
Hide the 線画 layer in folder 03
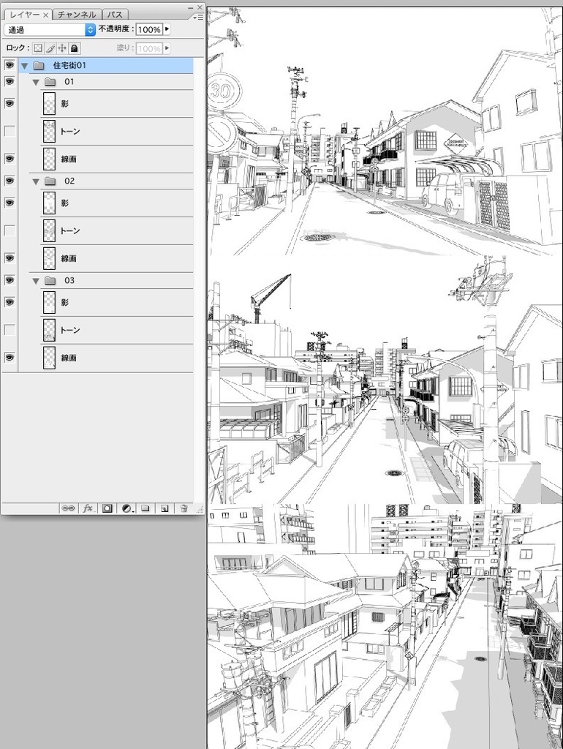pos(9,357)
